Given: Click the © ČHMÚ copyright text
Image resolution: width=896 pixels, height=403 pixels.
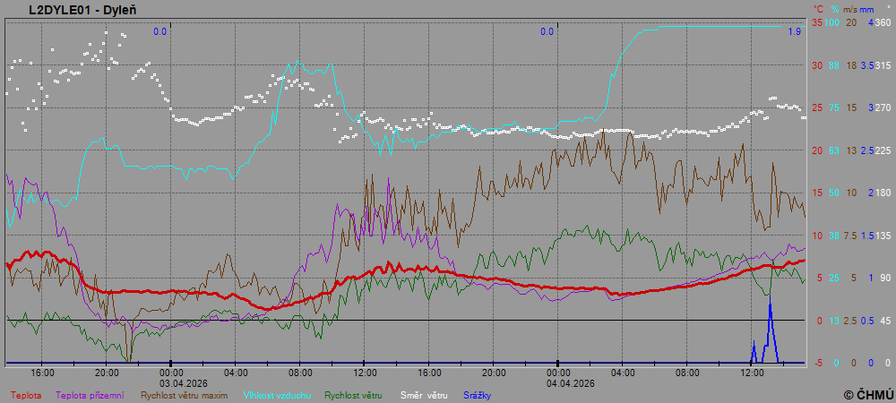Looking at the screenshot, I should pyautogui.click(x=868, y=394).
